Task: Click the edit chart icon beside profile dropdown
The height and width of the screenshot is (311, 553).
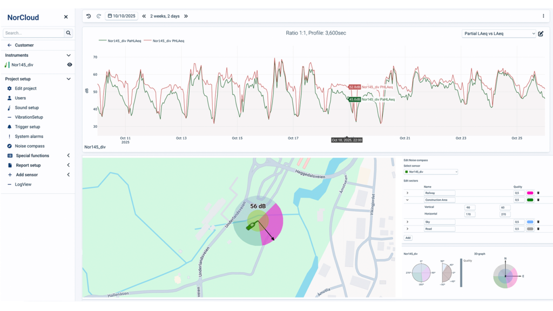Action: coord(541,33)
